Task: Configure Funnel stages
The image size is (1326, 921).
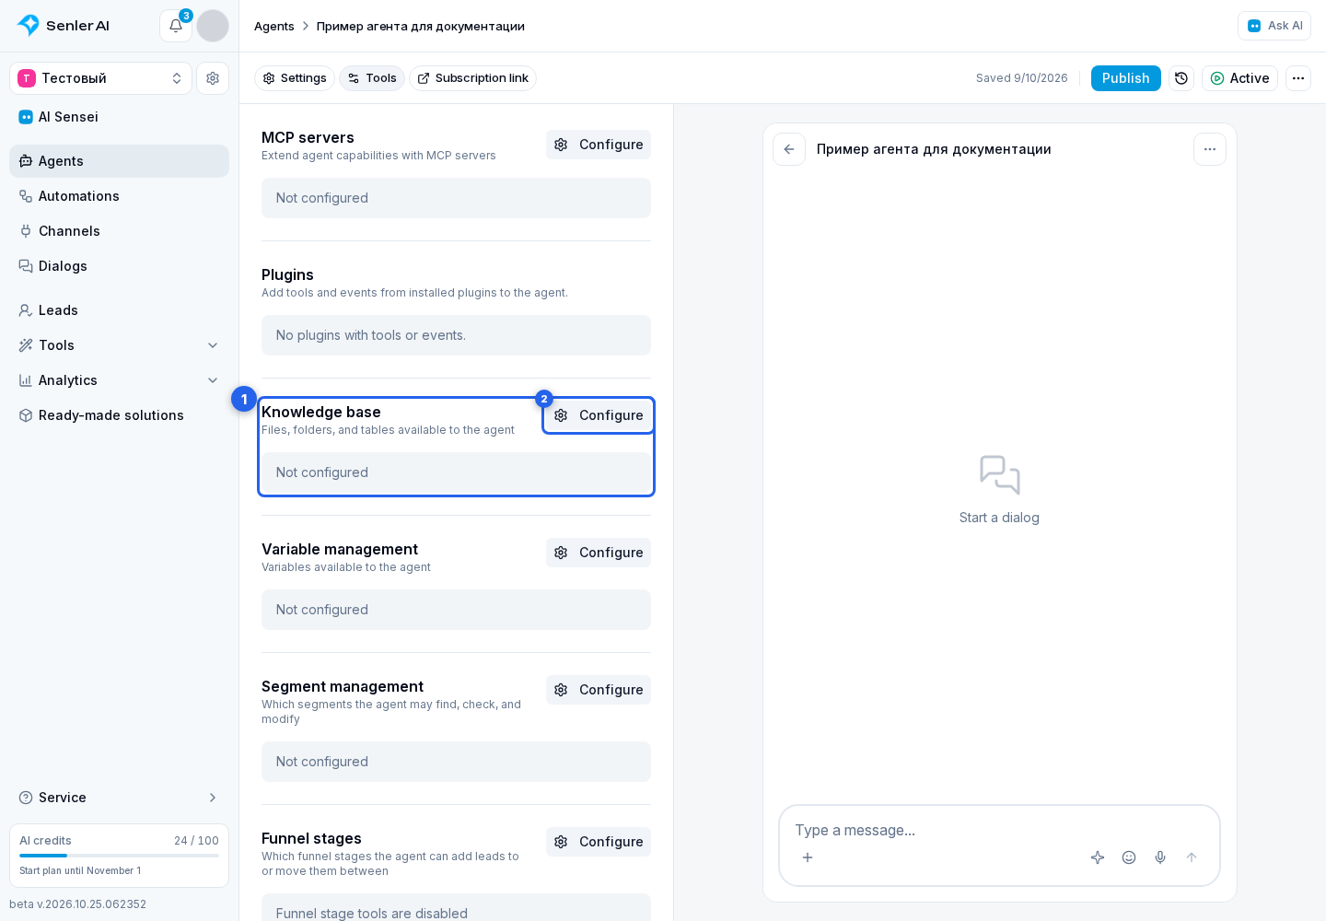Action: pyautogui.click(x=599, y=842)
